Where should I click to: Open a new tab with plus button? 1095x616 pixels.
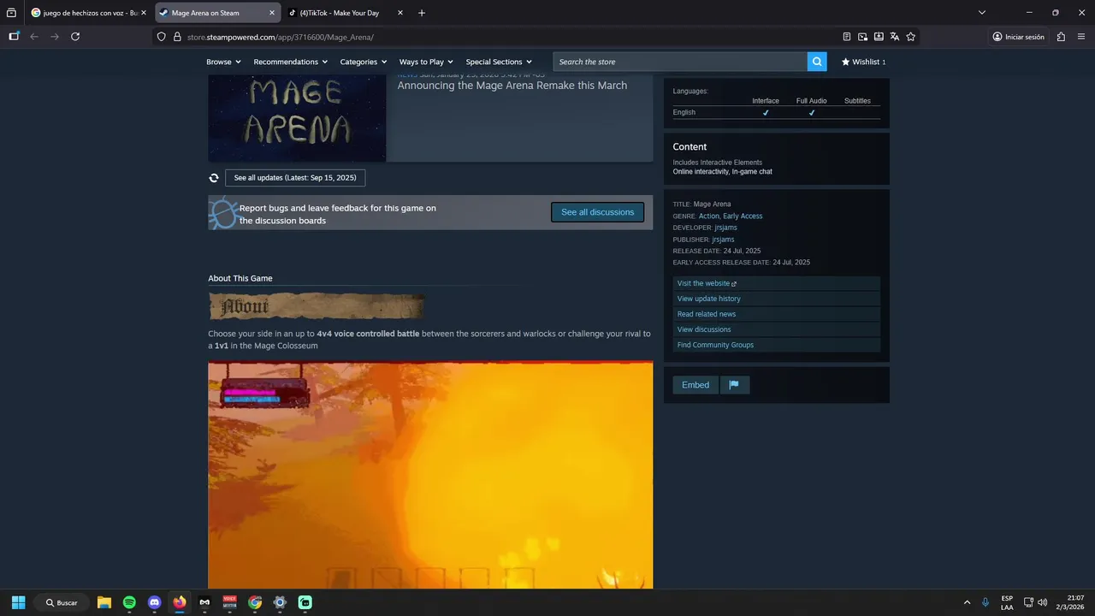coord(422,13)
